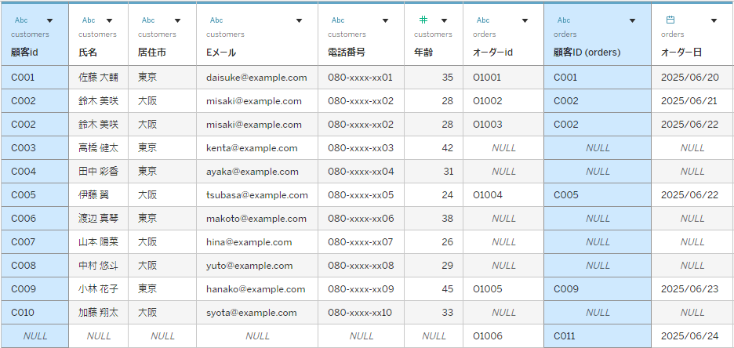Click phone number cell 080-xxxx-xx04
734x348 pixels.
(x=361, y=171)
